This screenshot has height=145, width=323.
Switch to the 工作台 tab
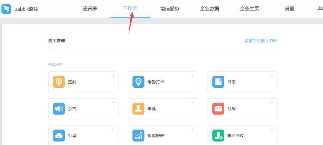[x=130, y=9]
